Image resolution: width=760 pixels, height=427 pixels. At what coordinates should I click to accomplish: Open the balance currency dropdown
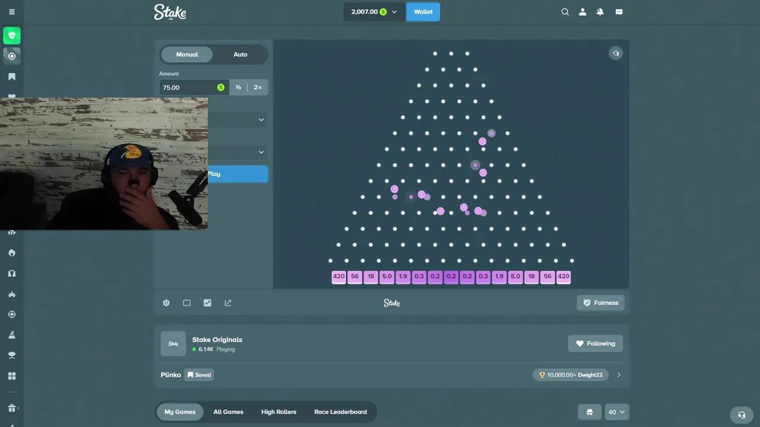coord(394,12)
